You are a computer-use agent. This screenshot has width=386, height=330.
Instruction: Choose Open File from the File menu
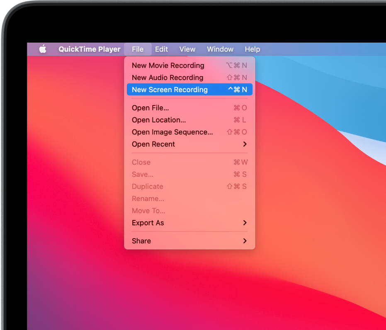pyautogui.click(x=150, y=108)
